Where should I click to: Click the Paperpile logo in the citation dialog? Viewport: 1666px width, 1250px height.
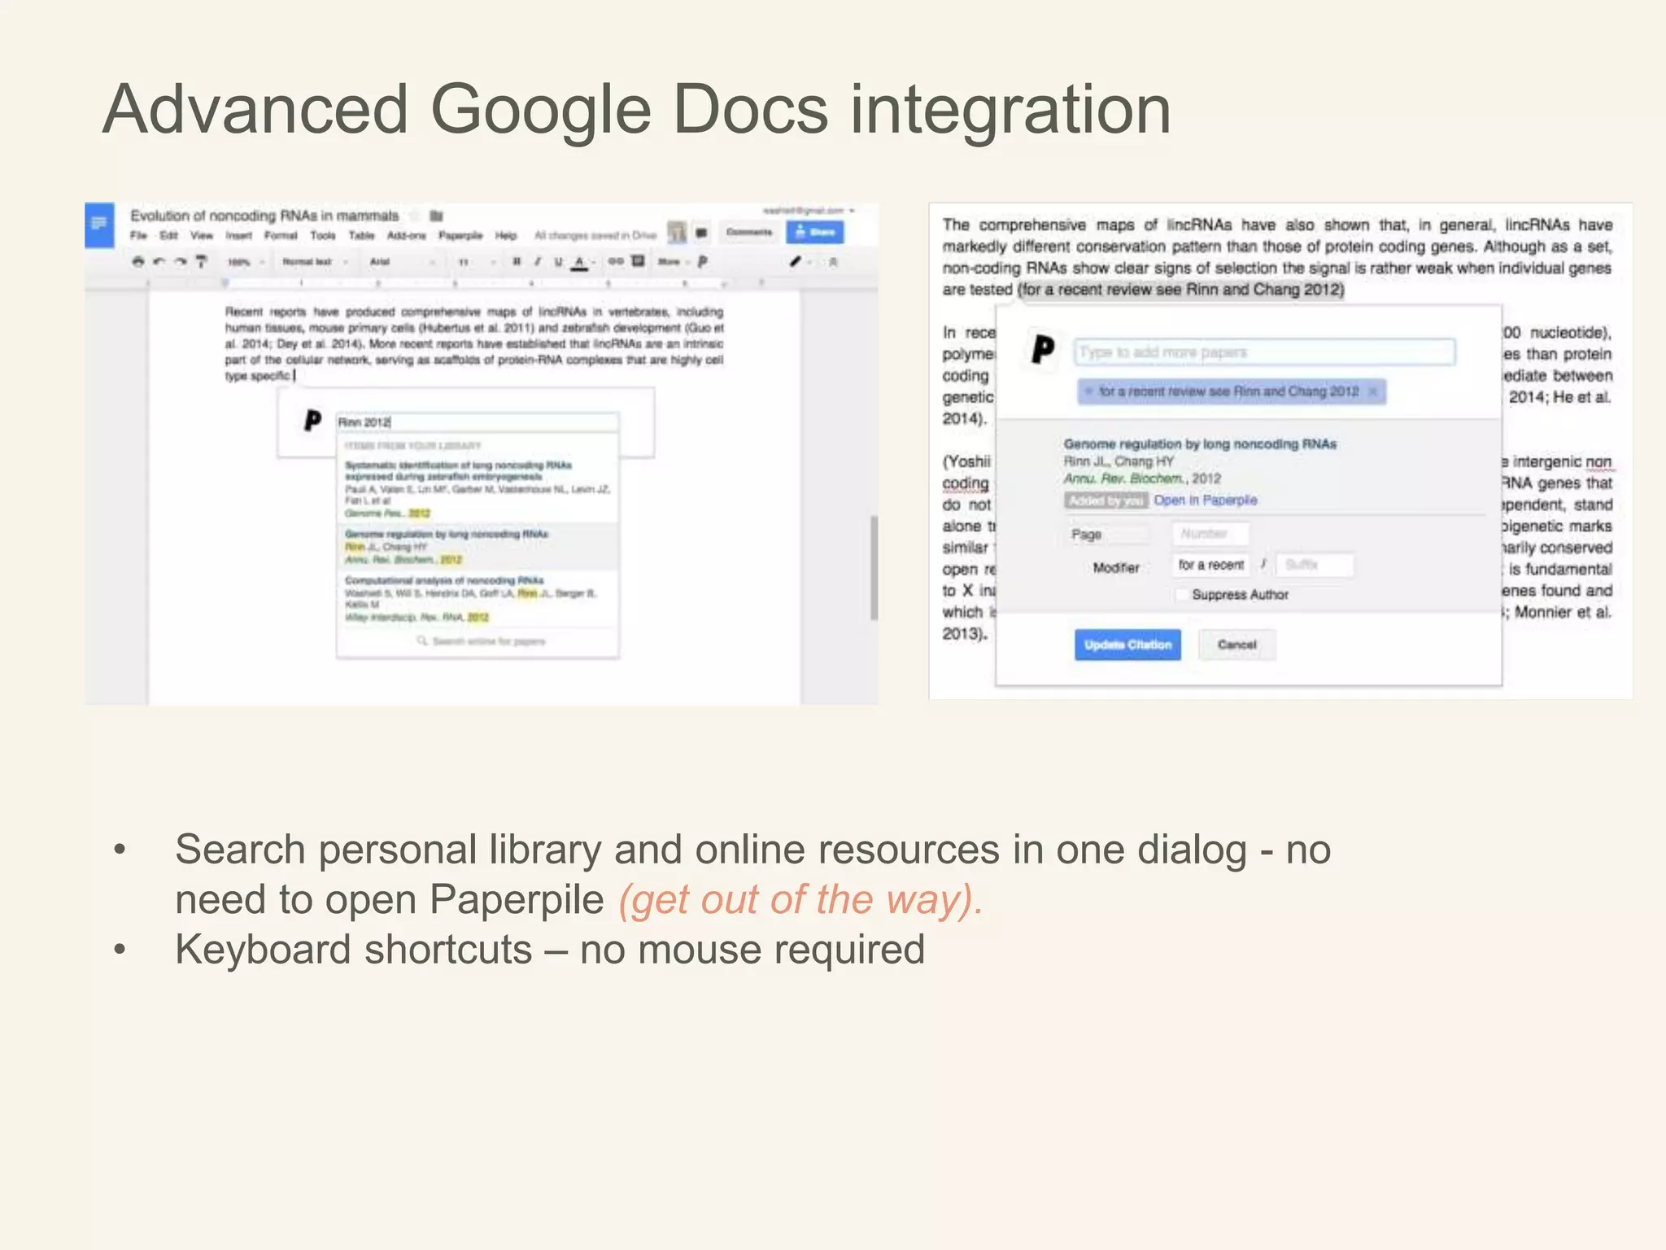[1043, 350]
